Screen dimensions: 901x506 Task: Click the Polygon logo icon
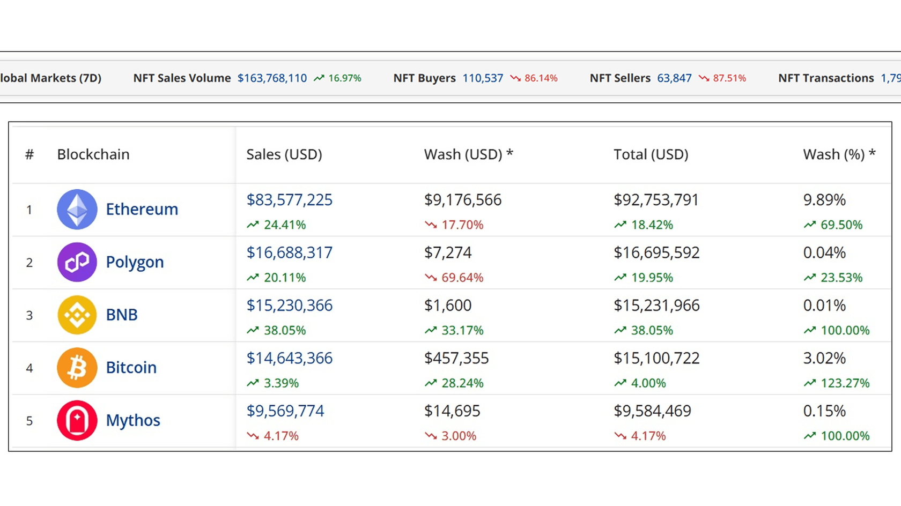pyautogui.click(x=77, y=262)
